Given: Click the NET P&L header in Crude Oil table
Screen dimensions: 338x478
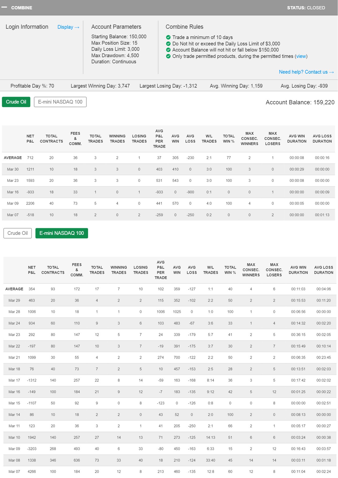Looking at the screenshot, I should 30,139.
